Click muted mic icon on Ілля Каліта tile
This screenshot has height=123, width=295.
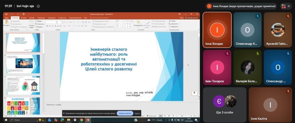[288, 91]
